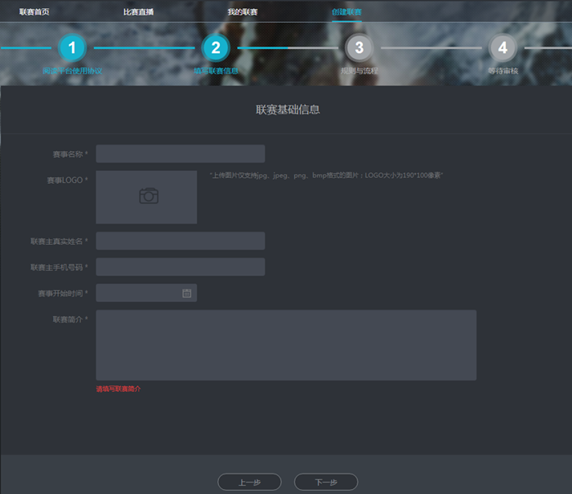572x494 pixels.
Task: Click the step 2 circle icon
Action: 215,48
